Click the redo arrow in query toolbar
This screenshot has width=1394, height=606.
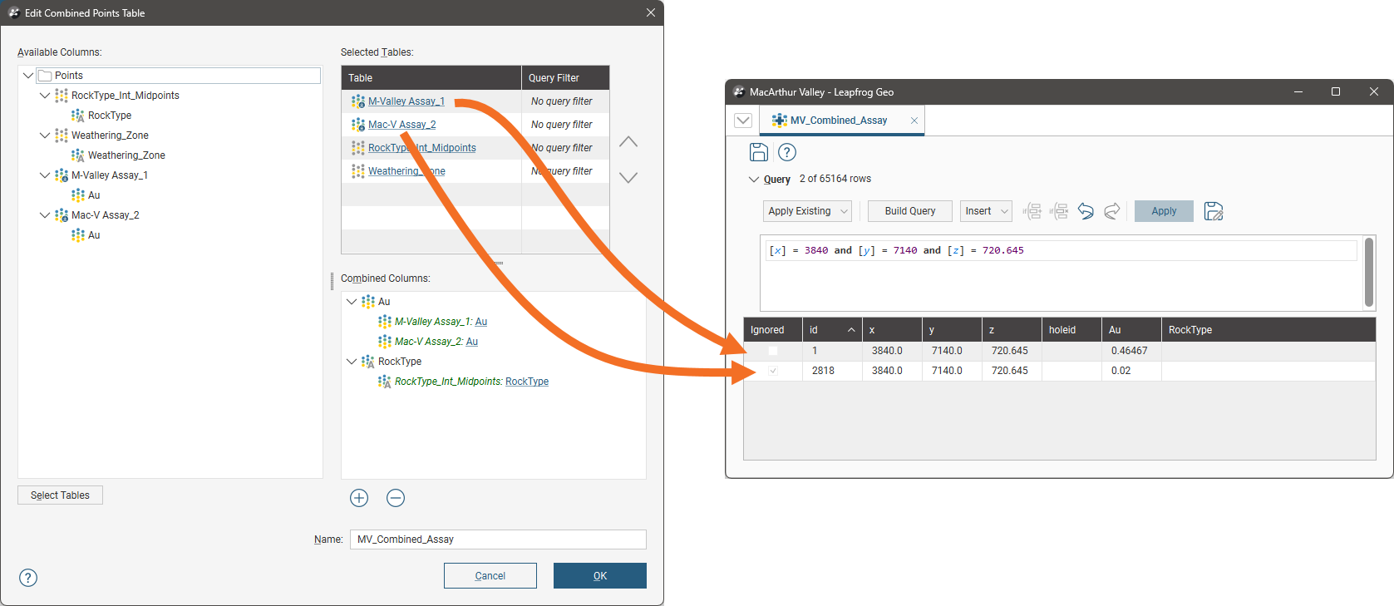pos(1112,211)
